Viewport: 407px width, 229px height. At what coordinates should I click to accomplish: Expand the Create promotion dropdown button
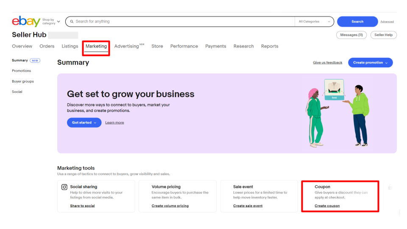[x=370, y=63]
